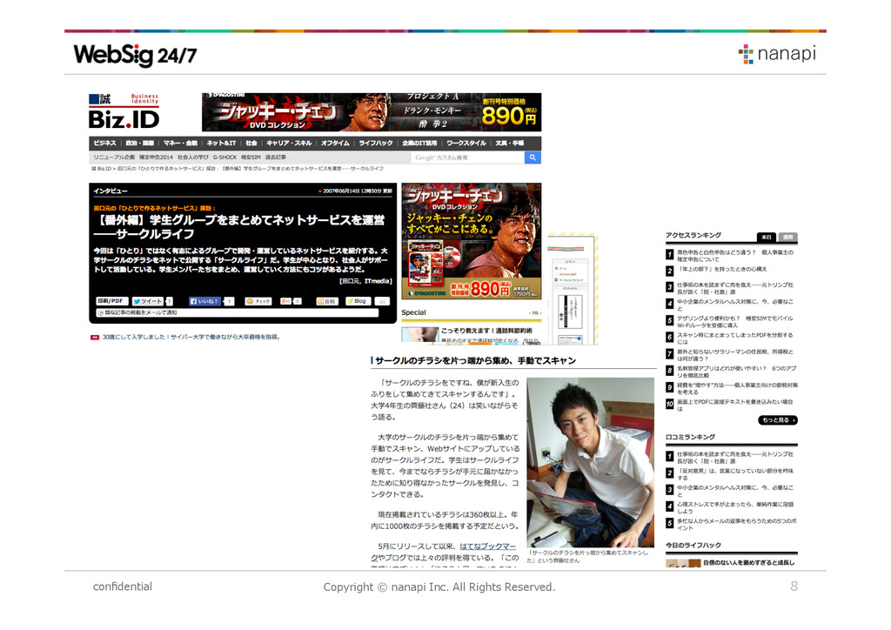
Task: Open the オフタイム menu item
Action: click(335, 144)
